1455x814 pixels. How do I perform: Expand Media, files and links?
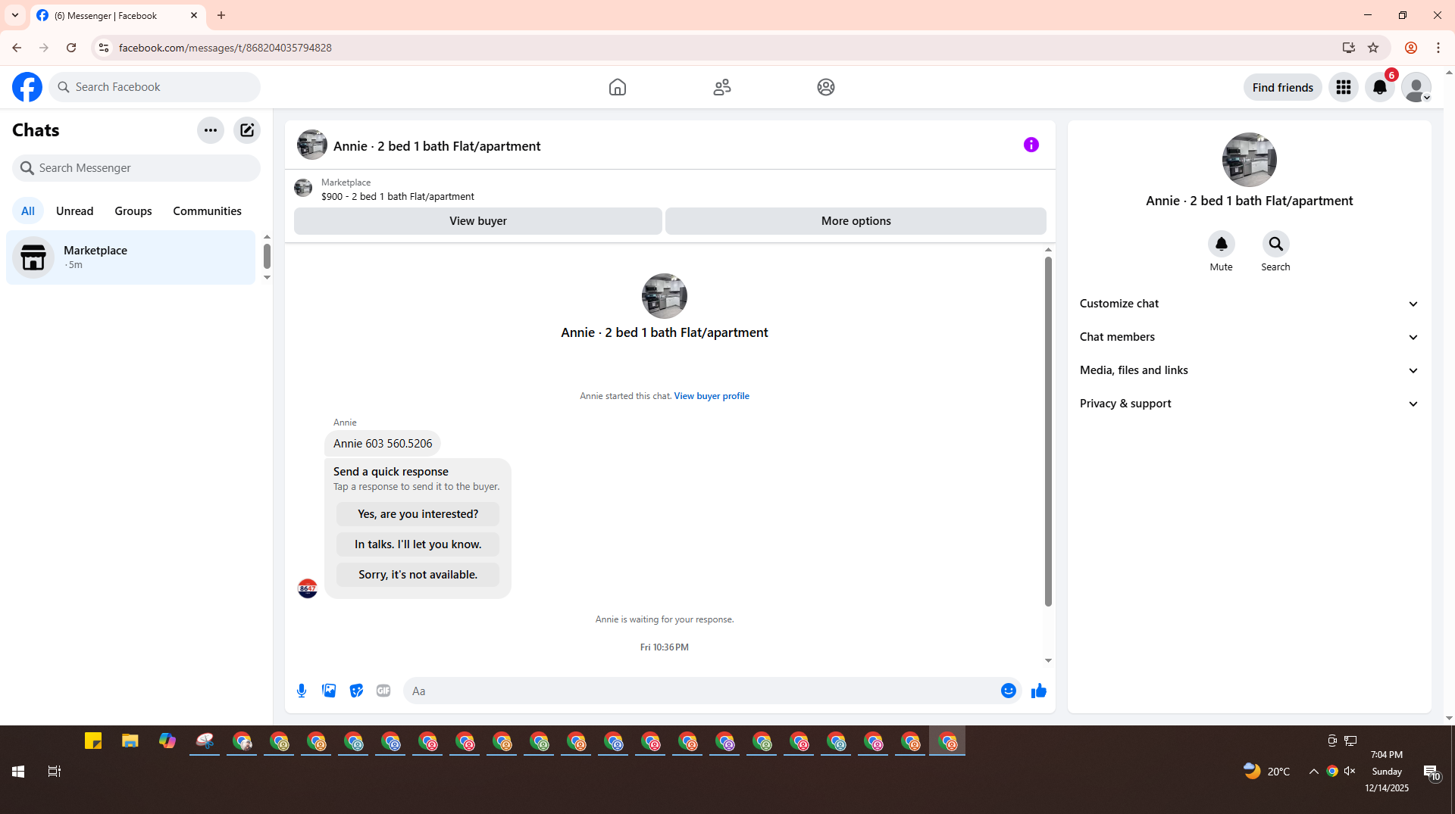pyautogui.click(x=1249, y=370)
